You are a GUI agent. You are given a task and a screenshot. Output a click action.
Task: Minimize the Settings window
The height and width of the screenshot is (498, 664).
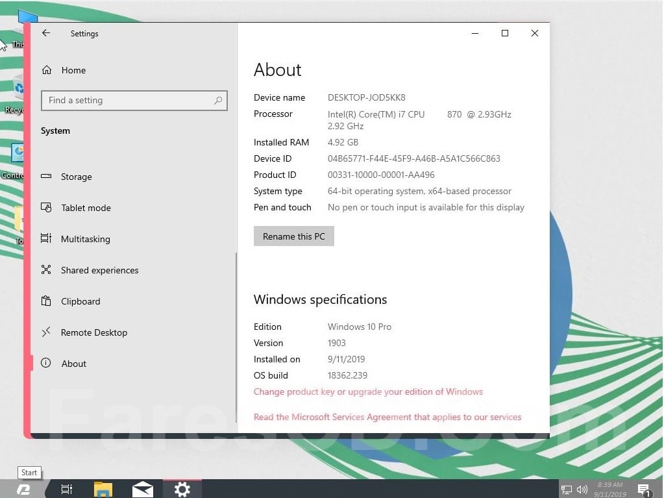pos(475,33)
